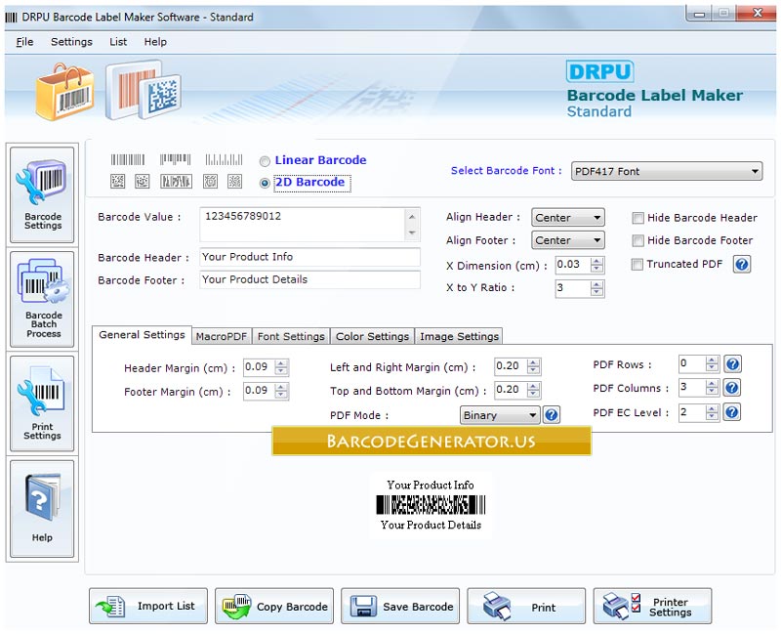Click the barcode label cards logo
781x634 pixels.
[143, 90]
